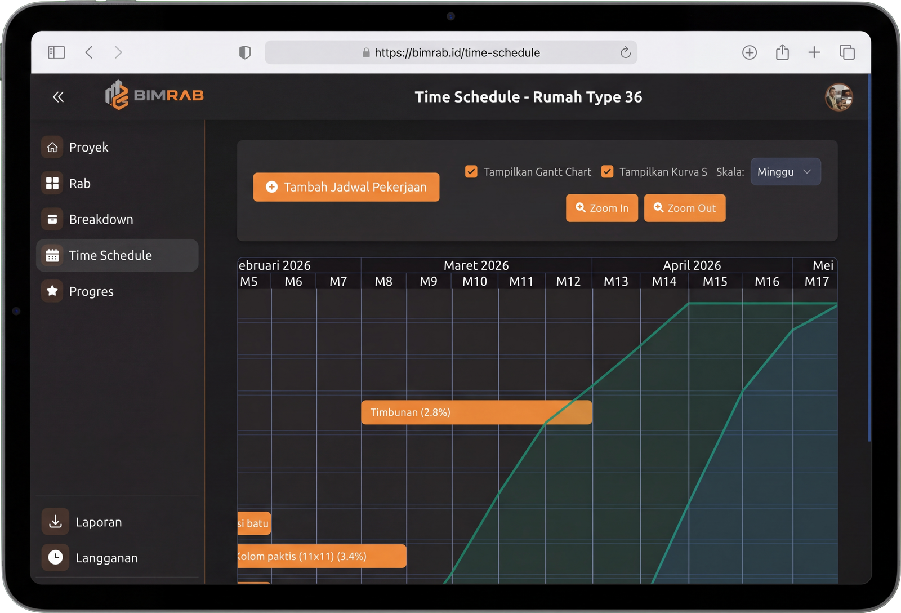Select the Kolom paktis (11x11) Gantt bar

tap(322, 556)
